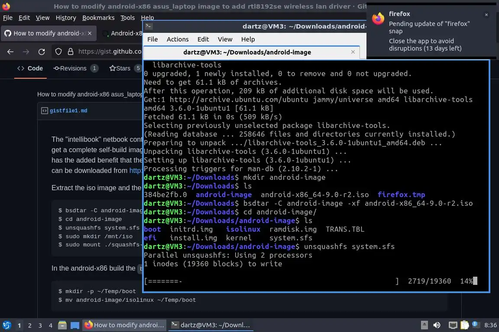Focus the gist.github.com URL bar

pos(110,52)
